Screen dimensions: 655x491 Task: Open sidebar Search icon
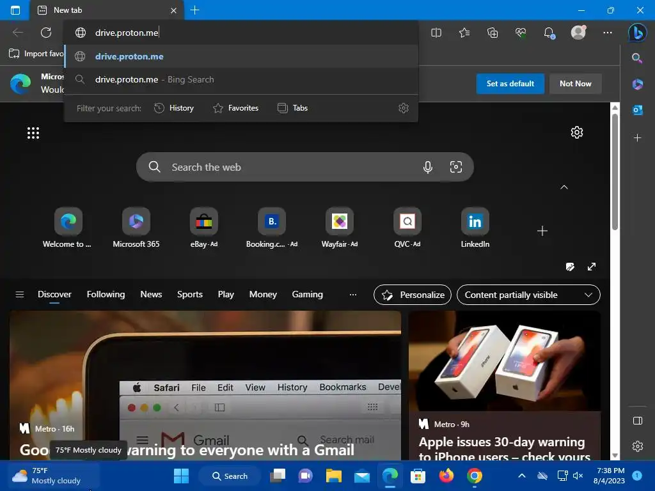tap(637, 58)
